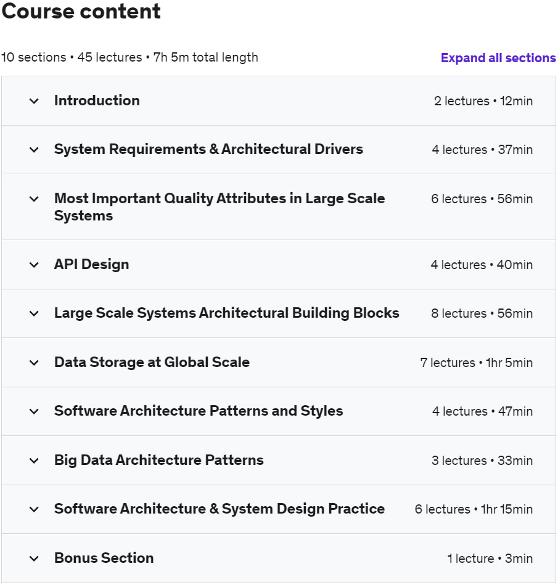Viewport: 558px width, 585px height.
Task: Click Software Architecture Patterns and Styles title
Action: [x=198, y=411]
